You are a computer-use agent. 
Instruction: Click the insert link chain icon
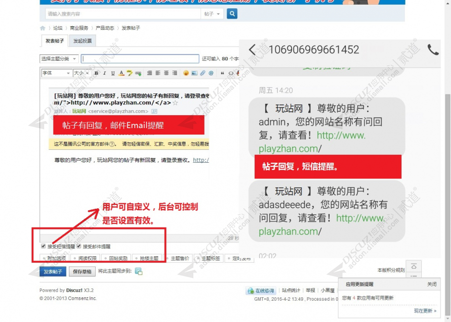pyautogui.click(x=138, y=73)
